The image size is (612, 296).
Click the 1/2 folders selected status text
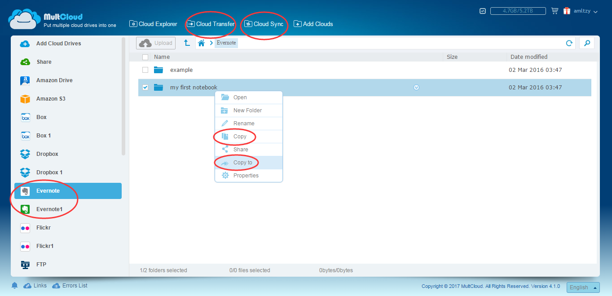pos(163,270)
